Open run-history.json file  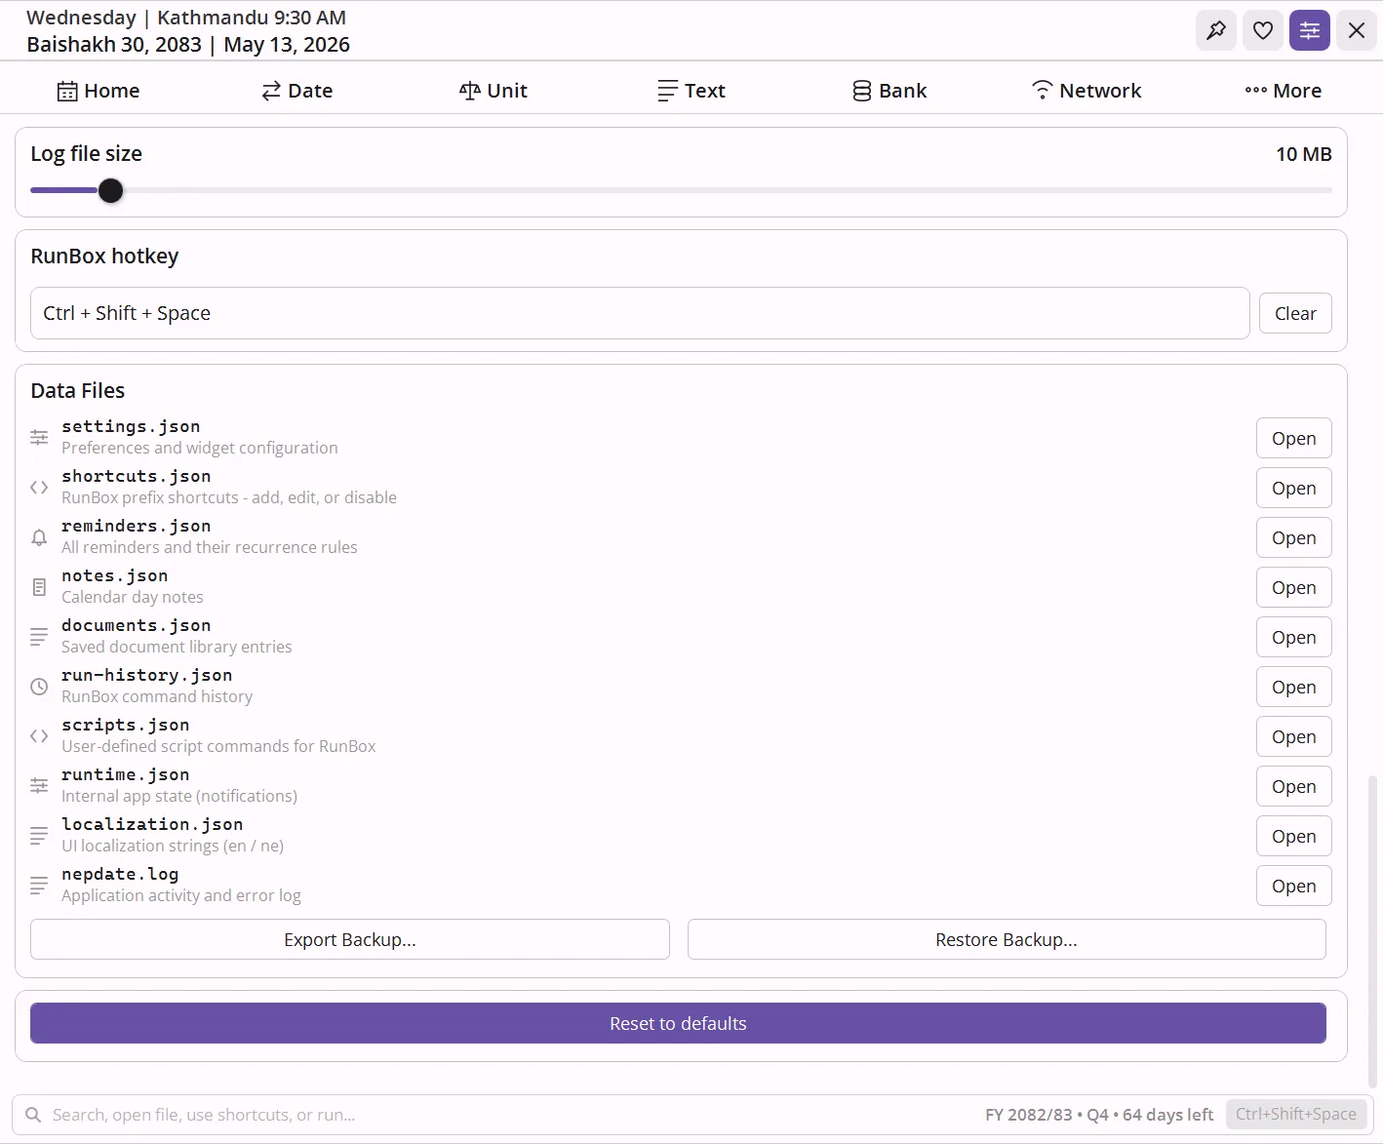click(1294, 687)
